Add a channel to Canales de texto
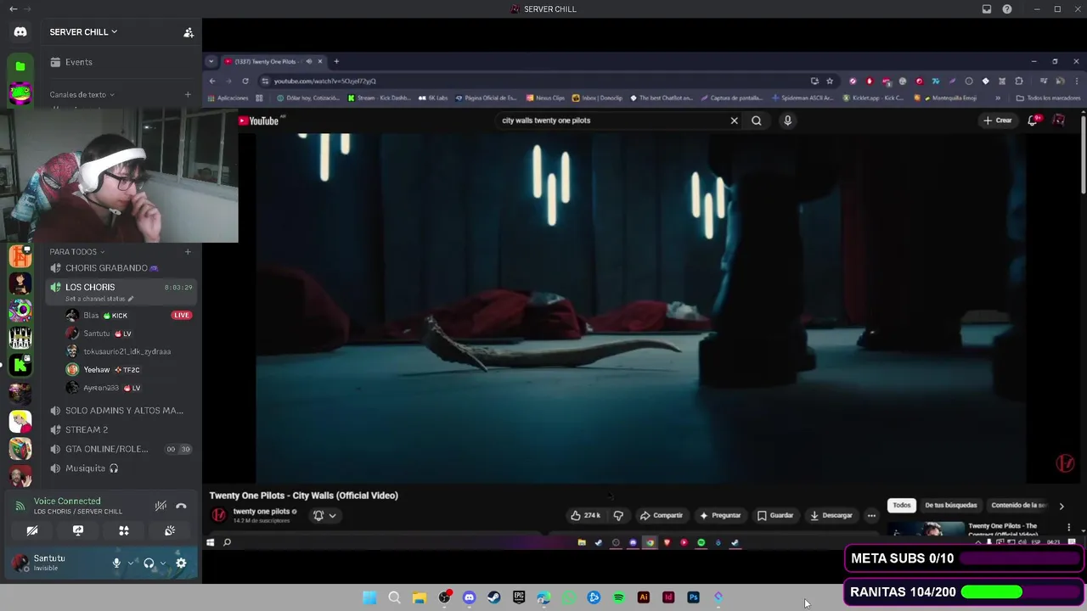1087x611 pixels. 188,94
